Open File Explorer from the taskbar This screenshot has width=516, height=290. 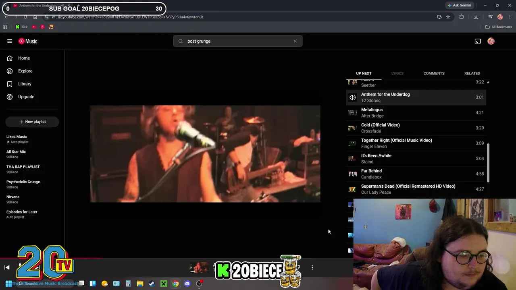(x=140, y=284)
